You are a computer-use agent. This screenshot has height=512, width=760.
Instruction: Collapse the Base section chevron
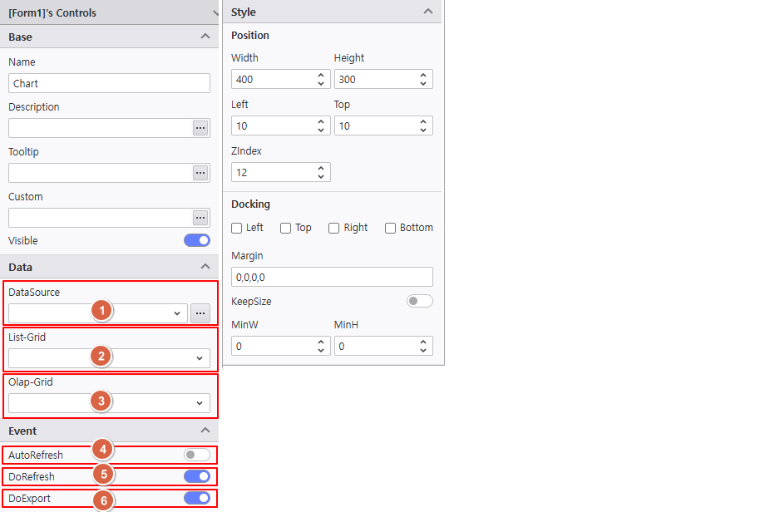[205, 37]
